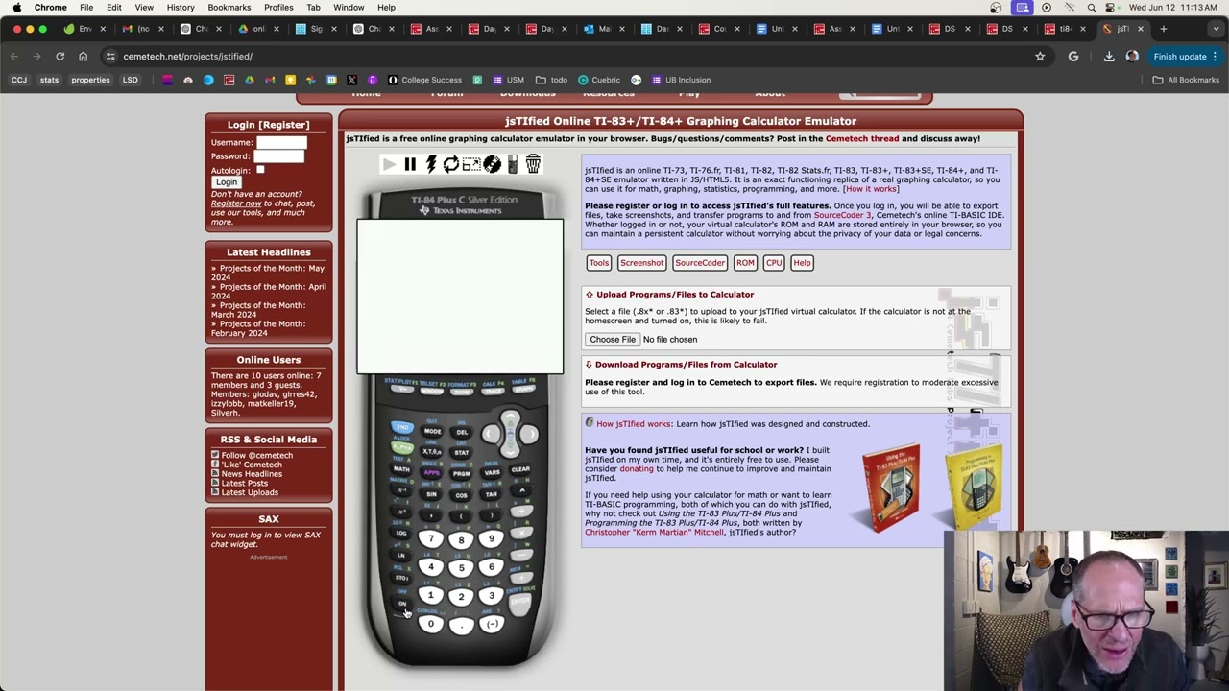Click the ROM button

pos(745,263)
